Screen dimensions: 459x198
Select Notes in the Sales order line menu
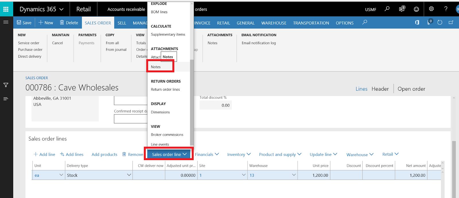[156, 67]
